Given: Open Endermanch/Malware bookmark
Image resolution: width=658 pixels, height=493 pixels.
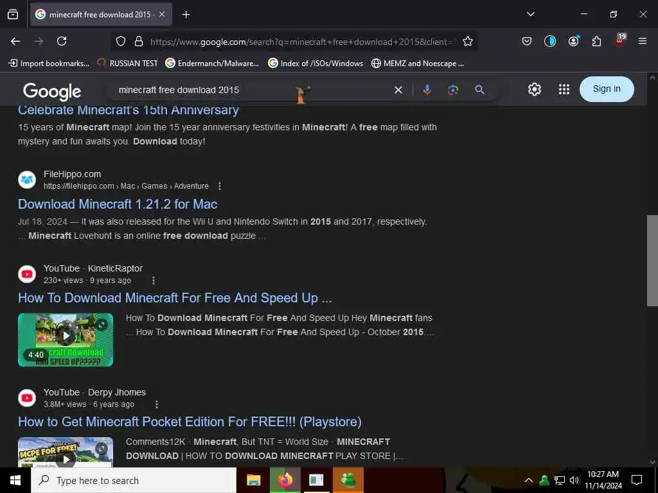Looking at the screenshot, I should (212, 64).
